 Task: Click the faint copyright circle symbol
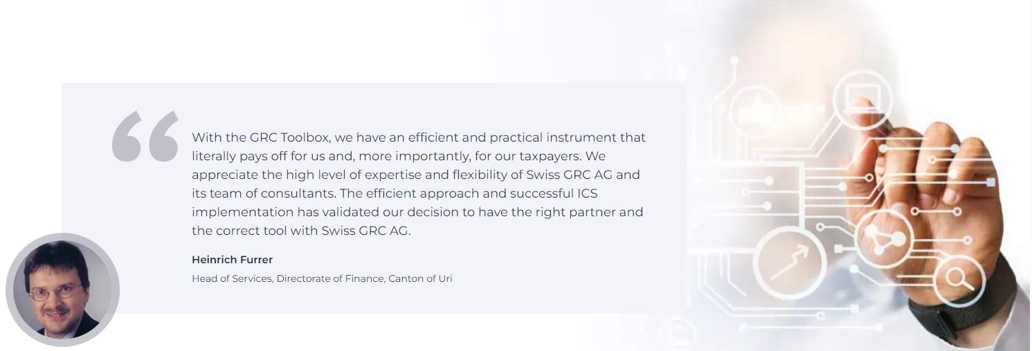[678, 334]
